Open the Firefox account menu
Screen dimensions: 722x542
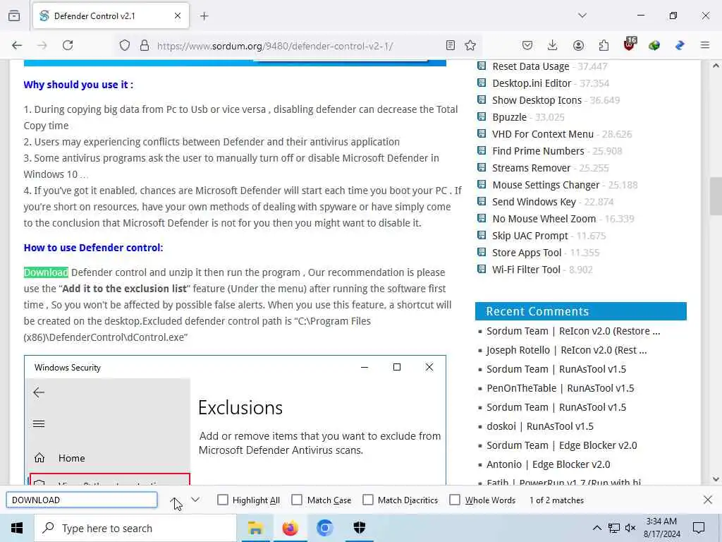tap(578, 45)
